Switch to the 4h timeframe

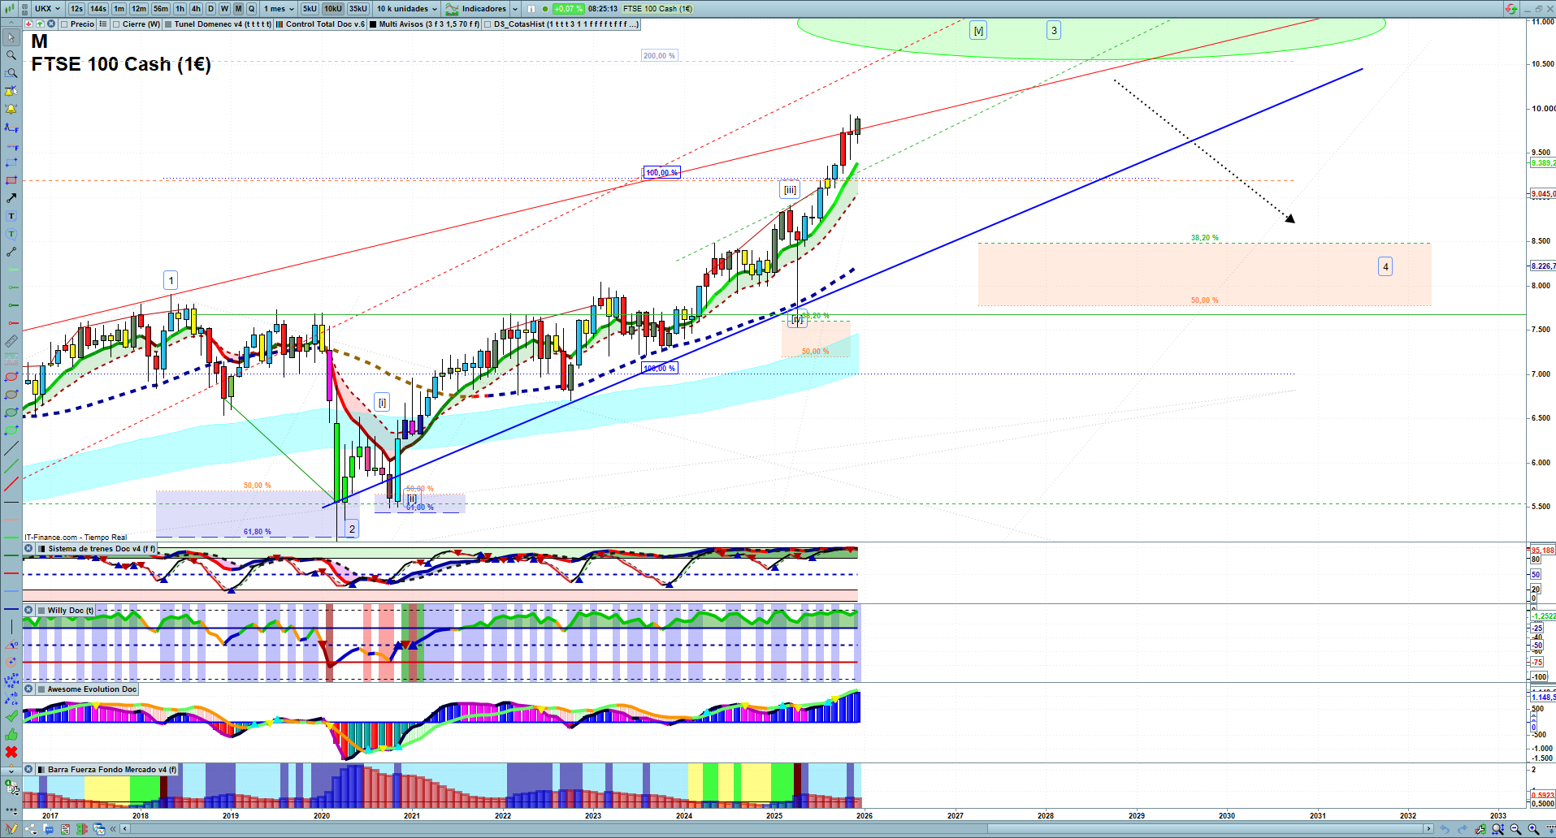pyautogui.click(x=196, y=9)
